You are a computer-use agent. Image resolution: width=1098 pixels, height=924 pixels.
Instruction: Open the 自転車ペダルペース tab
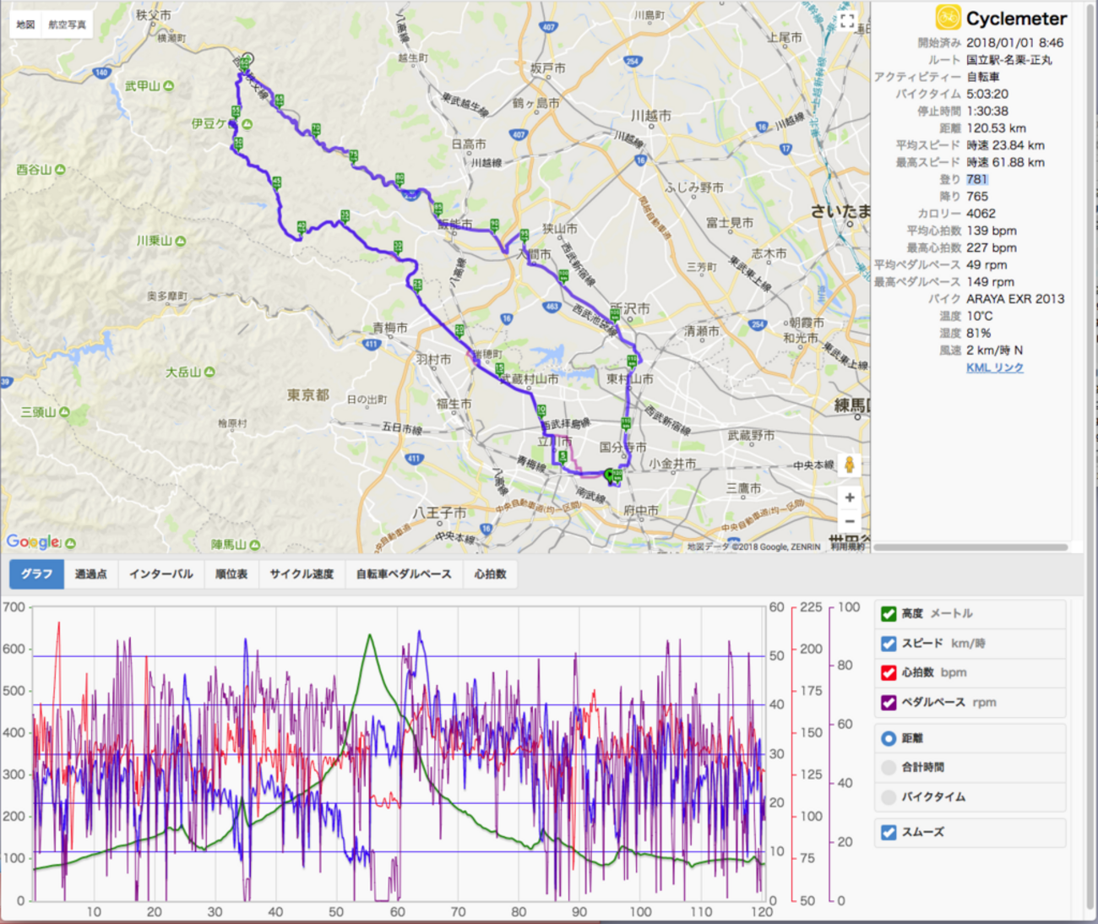404,574
